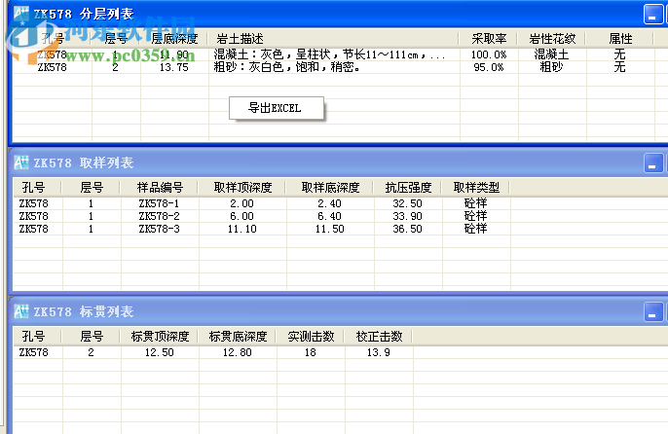Click the 11.10 sample top depth cell
The height and width of the screenshot is (434, 668).
point(241,229)
